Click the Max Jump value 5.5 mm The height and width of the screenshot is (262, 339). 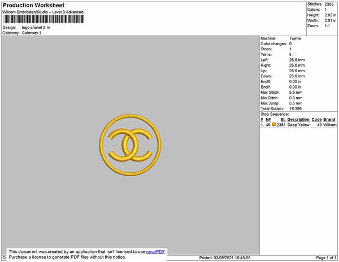[x=295, y=103]
